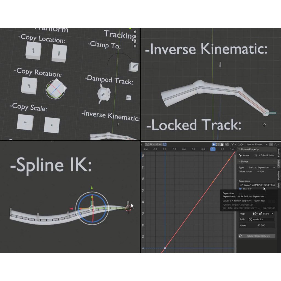281x281 pixels.
Task: Click the -Locked Track: text label
Action: (x=194, y=125)
